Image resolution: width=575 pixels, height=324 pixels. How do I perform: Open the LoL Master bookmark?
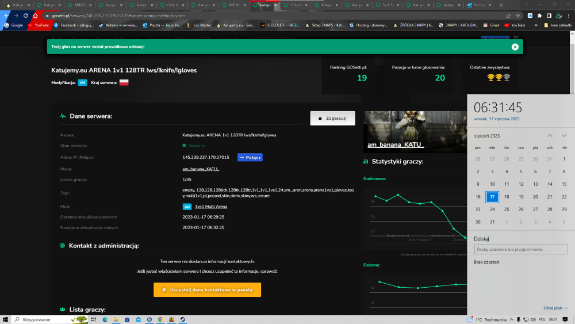[x=199, y=25]
